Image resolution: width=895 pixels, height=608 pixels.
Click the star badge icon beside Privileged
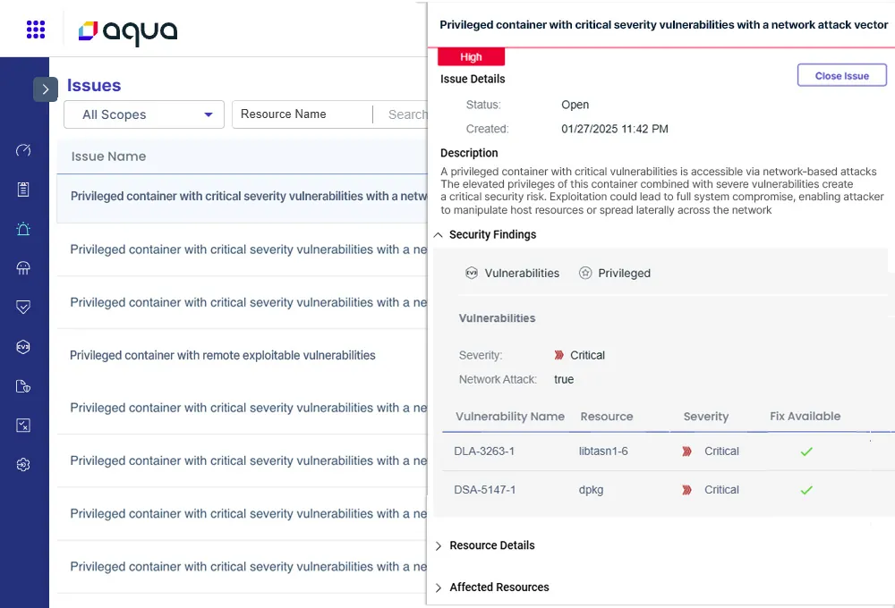585,274
